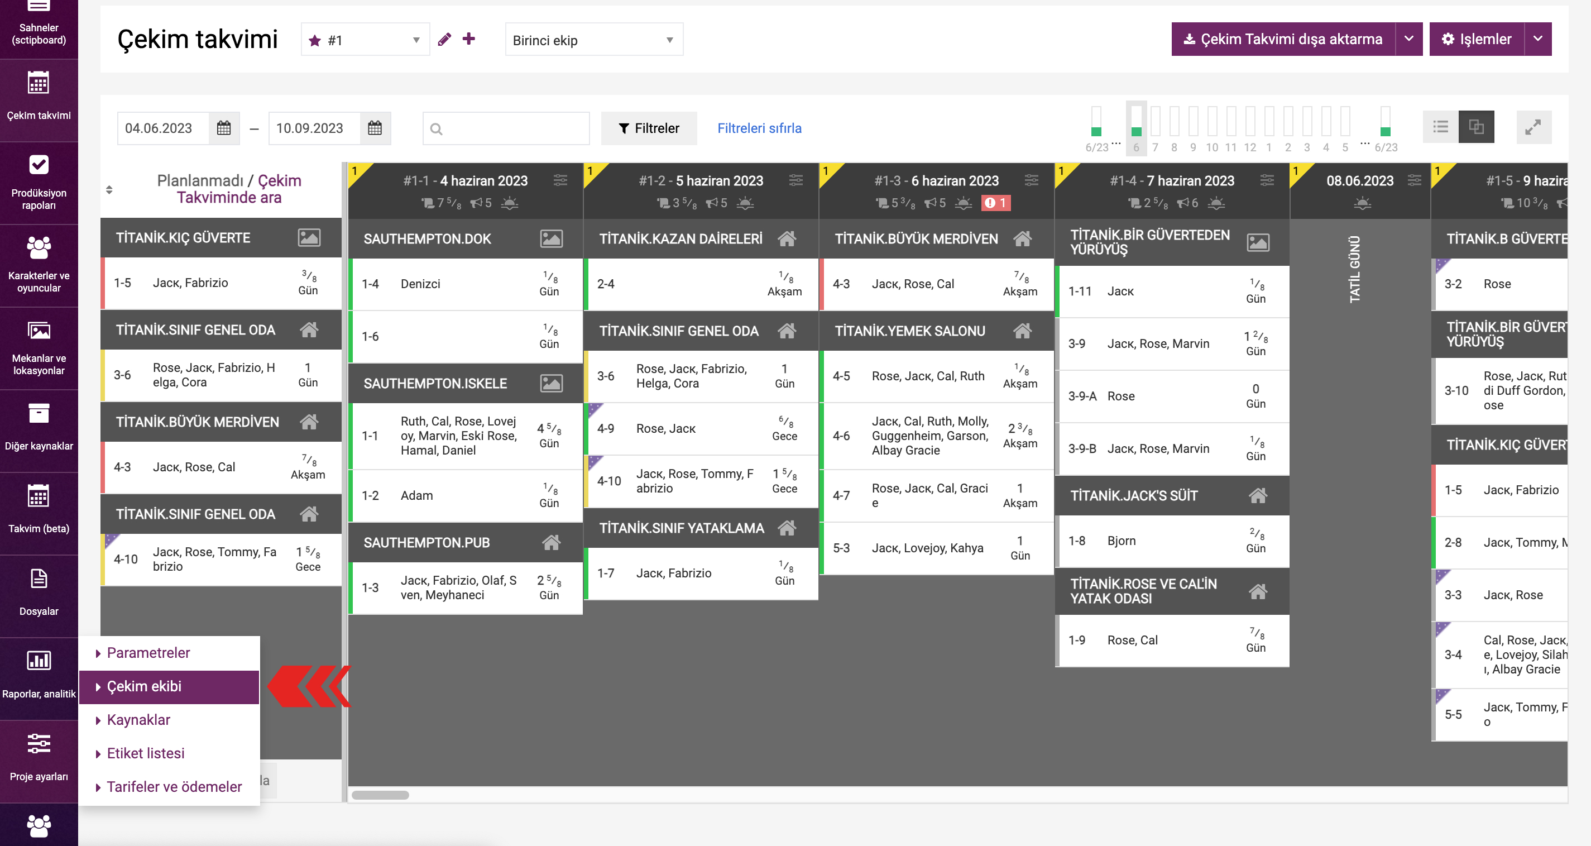This screenshot has width=1591, height=846.
Task: Open Çekim takvimi in the sidebar
Action: tap(39, 101)
